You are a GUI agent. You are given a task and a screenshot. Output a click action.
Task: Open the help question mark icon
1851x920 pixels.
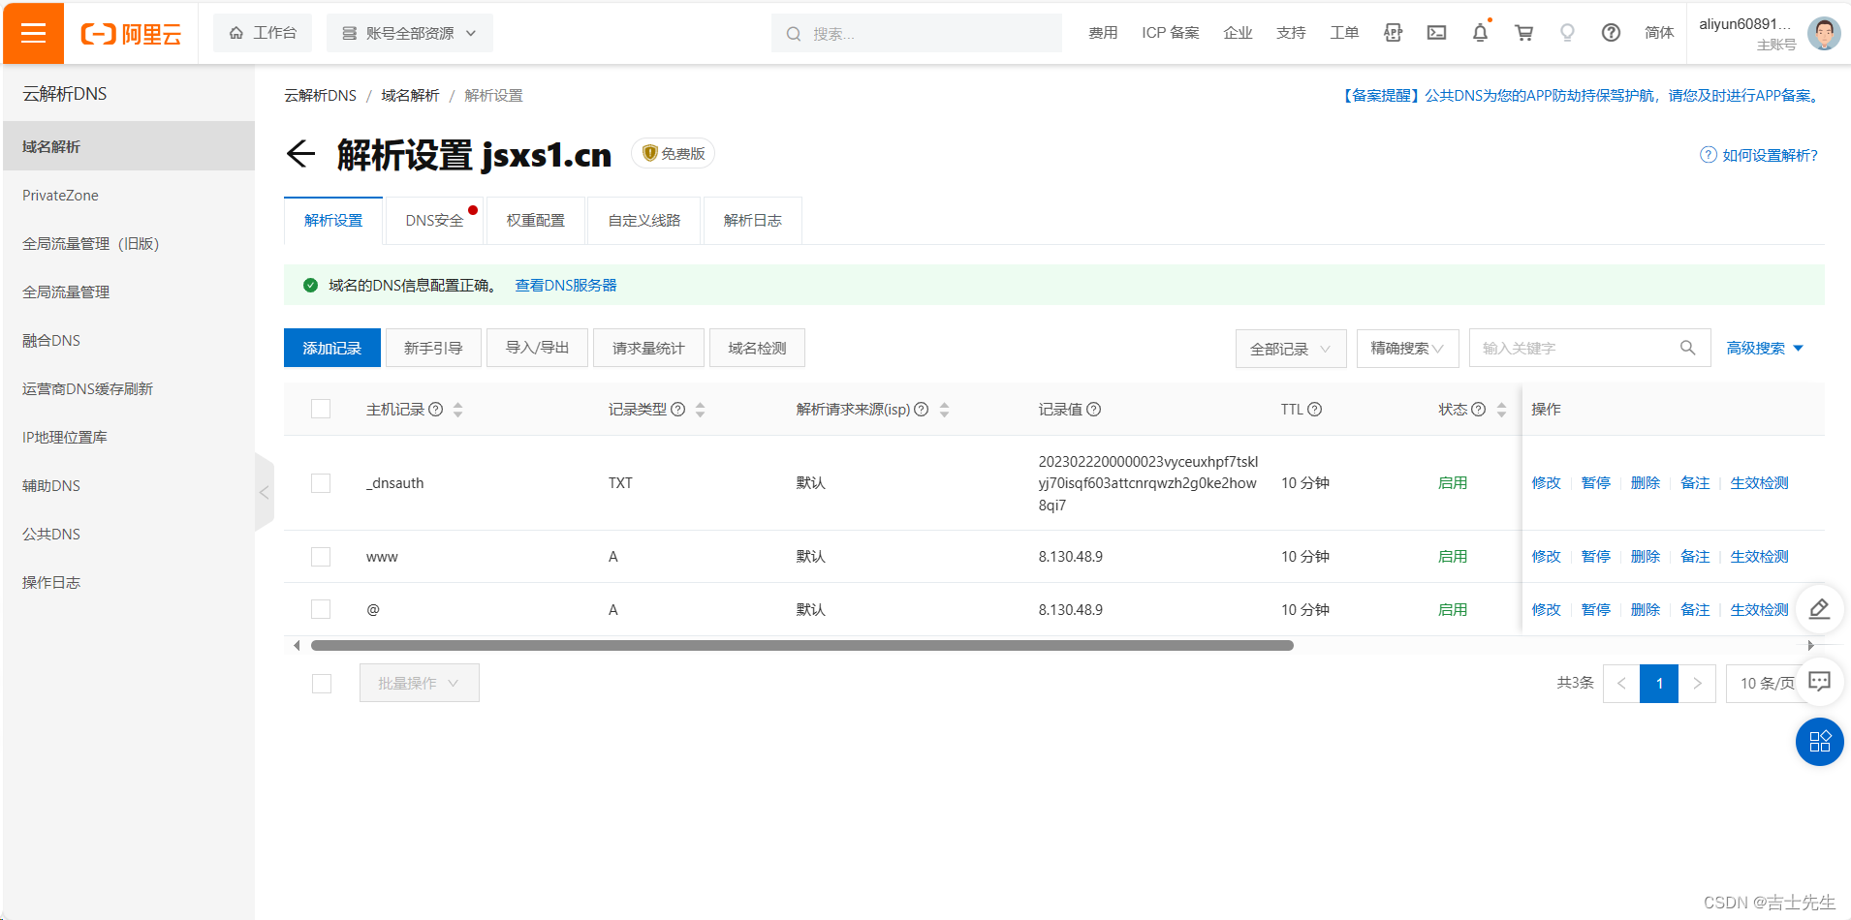[1611, 33]
